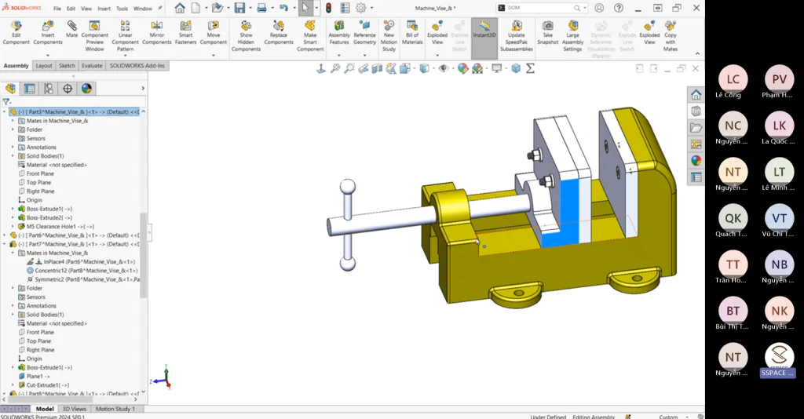The image size is (804, 419).
Task: Open the DimXpertManager tab
Action: point(68,89)
